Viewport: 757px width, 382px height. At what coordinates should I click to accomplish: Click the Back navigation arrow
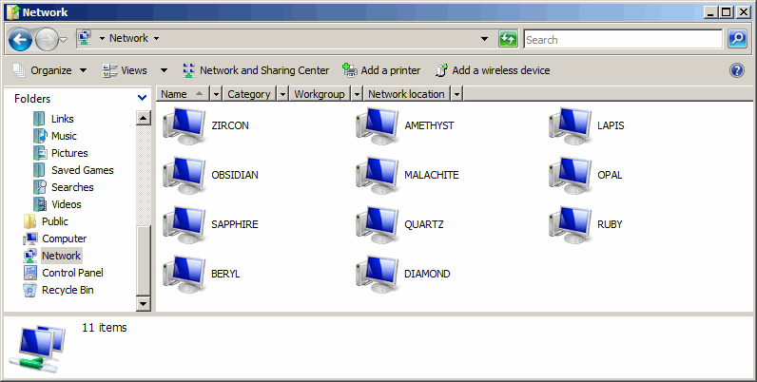(20, 40)
